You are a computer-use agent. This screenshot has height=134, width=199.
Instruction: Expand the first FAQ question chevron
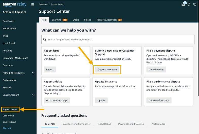click(x=43, y=133)
